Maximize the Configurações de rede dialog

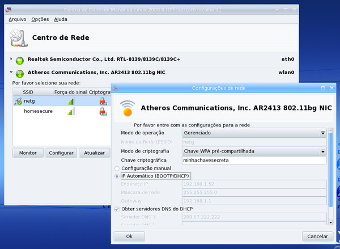click(323, 88)
